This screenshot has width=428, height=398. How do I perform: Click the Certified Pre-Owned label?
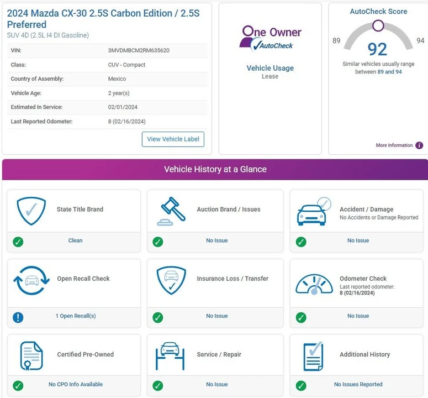86,354
